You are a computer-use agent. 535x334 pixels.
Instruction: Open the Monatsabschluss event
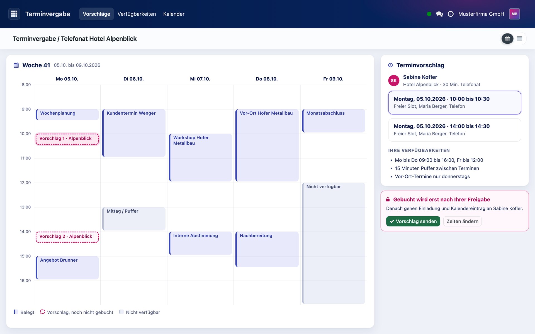click(334, 121)
